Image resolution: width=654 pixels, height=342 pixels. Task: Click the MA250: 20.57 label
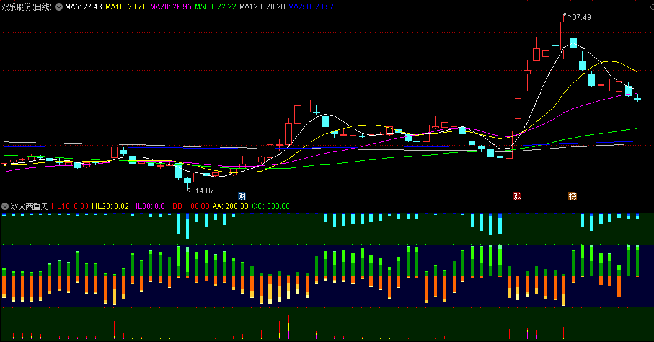pos(311,7)
